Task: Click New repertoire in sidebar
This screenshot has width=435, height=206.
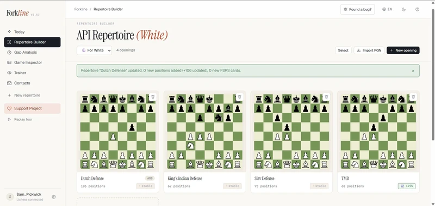Action: 32,95
